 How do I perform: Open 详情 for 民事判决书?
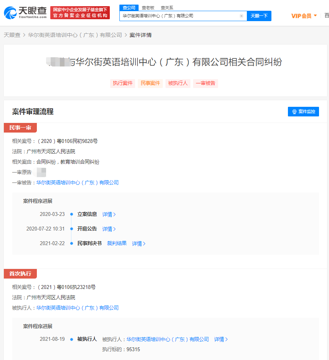(139, 244)
